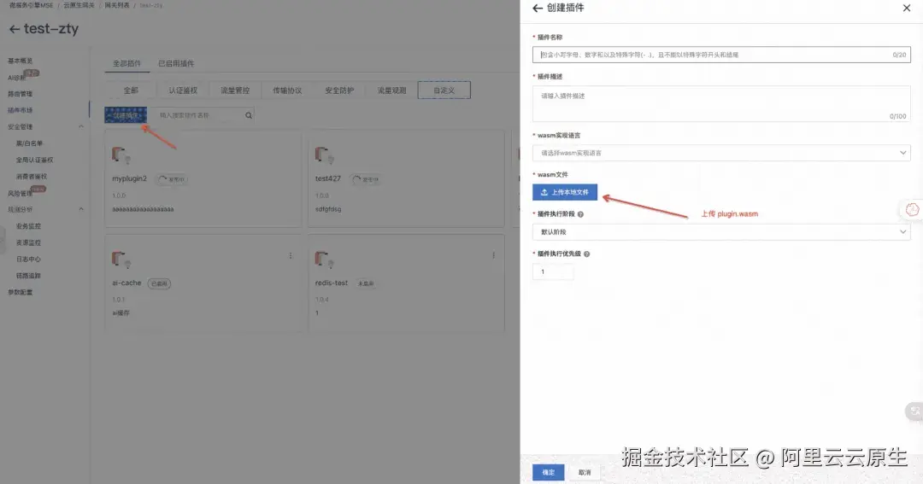Close the 创建插件 drawer with the X
This screenshot has height=484, width=923.
coord(907,8)
